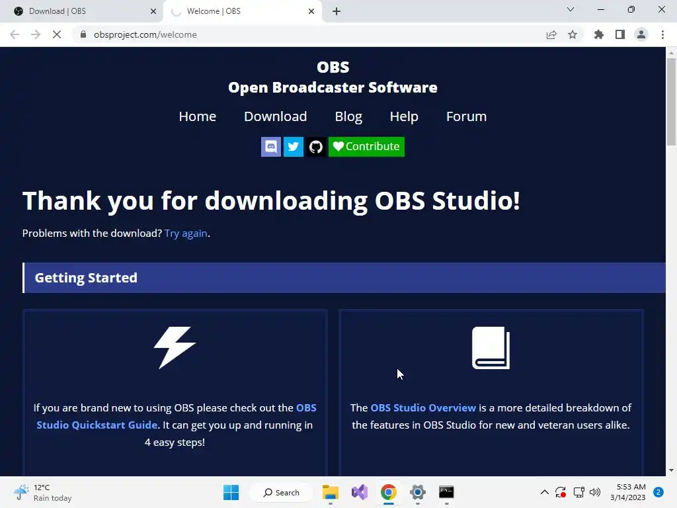Open the Chrome three-dot menu
Screen dimensions: 677x508
click(662, 34)
